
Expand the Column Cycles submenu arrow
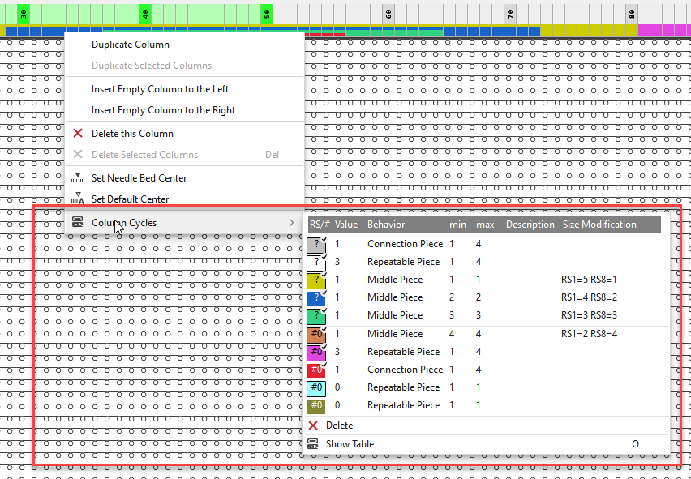(292, 223)
